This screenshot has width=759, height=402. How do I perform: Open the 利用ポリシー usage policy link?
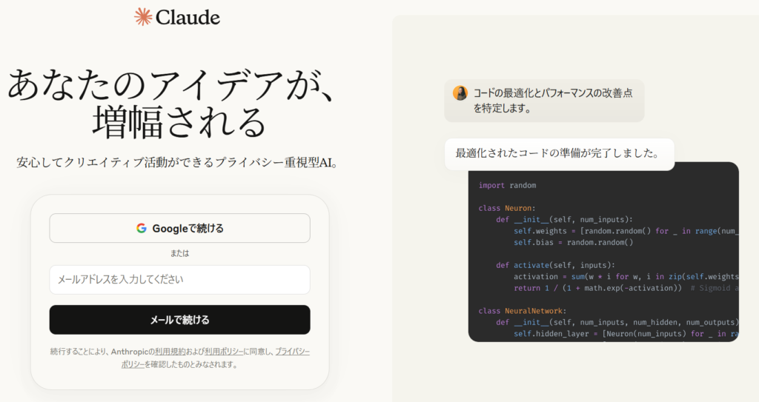click(224, 352)
